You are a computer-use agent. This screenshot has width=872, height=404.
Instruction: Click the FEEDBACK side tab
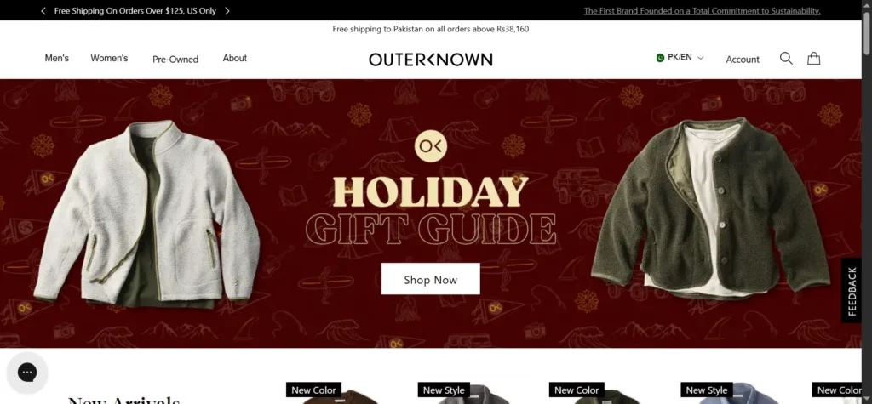point(852,291)
